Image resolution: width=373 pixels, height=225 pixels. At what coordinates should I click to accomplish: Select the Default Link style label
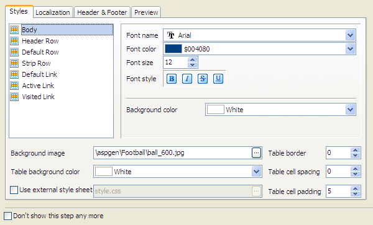(x=39, y=74)
